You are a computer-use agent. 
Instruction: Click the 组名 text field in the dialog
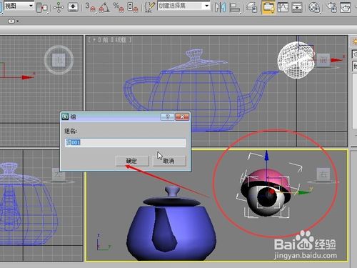coord(125,143)
